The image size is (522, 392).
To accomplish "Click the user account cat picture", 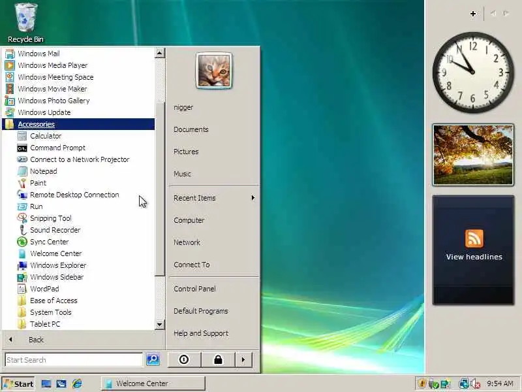I will point(214,71).
